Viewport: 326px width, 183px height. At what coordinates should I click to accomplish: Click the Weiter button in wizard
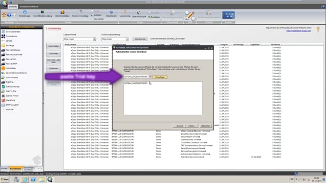(192, 126)
